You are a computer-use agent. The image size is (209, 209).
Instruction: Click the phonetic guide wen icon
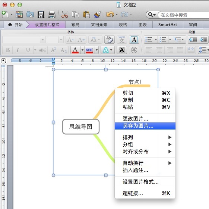tap(122, 40)
